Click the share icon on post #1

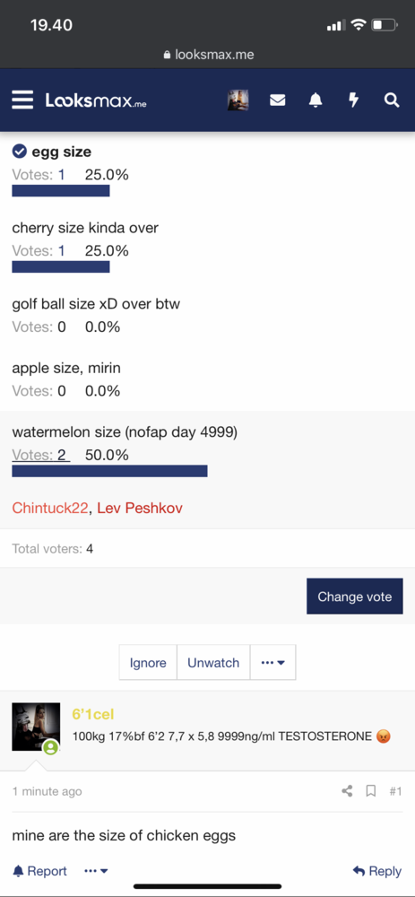[x=346, y=791]
